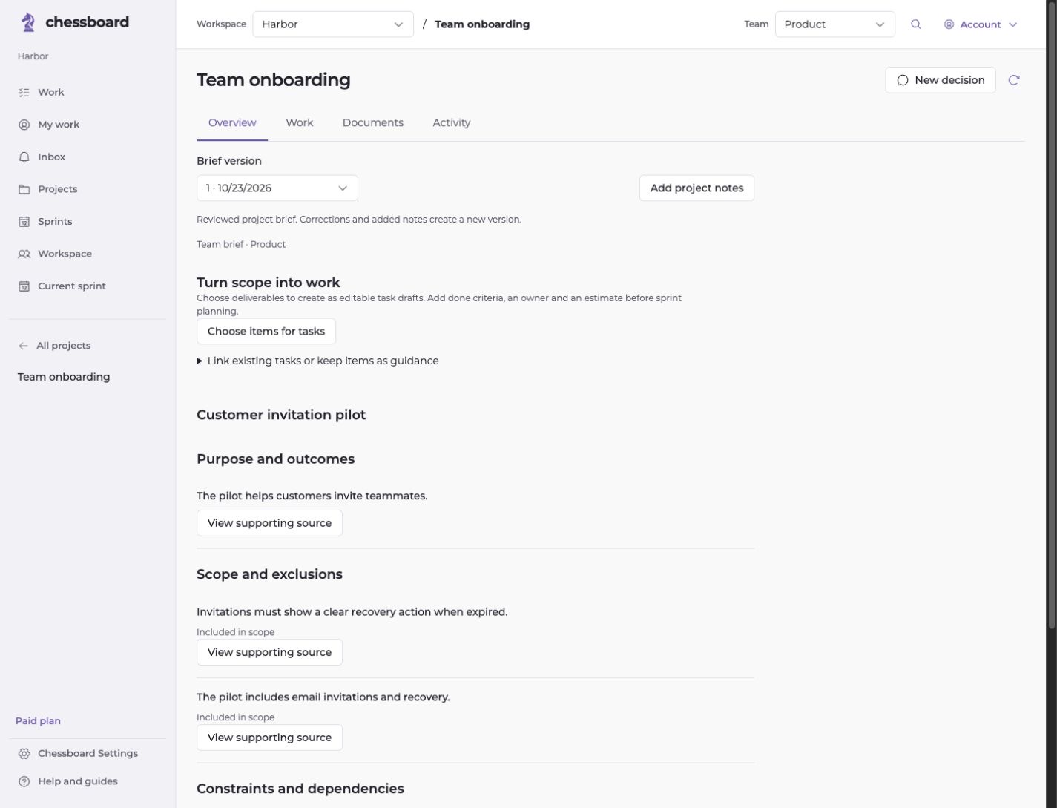
Task: Click the Sprints calendar icon
Action: (x=24, y=221)
